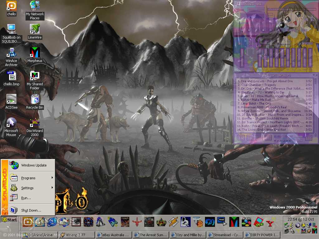Viewport: 319px width, 239px height.
Task: Switch to DIRTY POWER taskbar window
Action: (262, 235)
